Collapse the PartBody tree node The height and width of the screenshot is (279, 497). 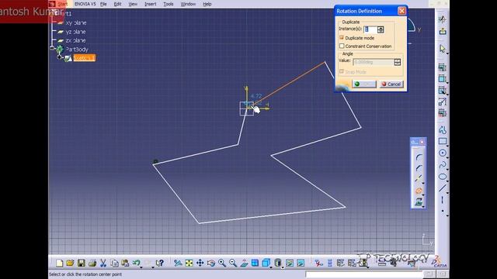[x=52, y=48]
